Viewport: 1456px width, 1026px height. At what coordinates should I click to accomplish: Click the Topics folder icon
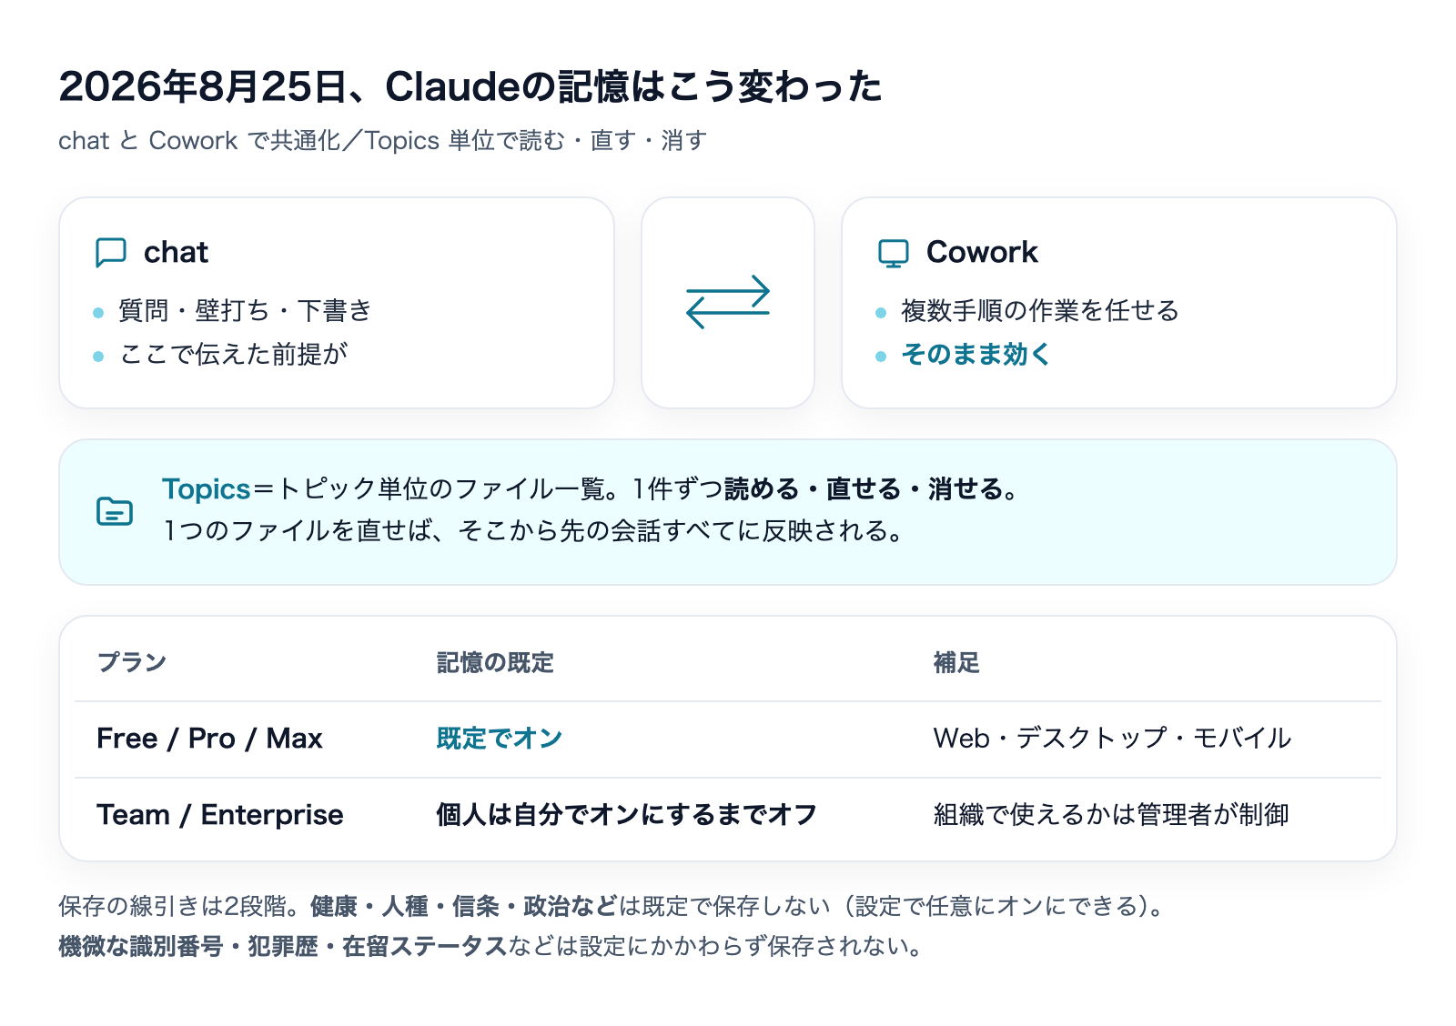[x=115, y=511]
